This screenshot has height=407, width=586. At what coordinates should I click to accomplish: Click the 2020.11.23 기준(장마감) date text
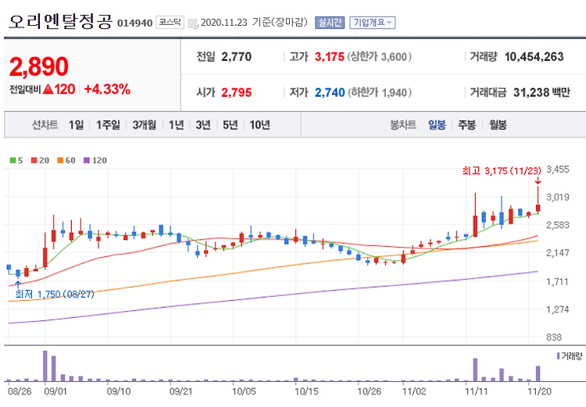(x=254, y=23)
